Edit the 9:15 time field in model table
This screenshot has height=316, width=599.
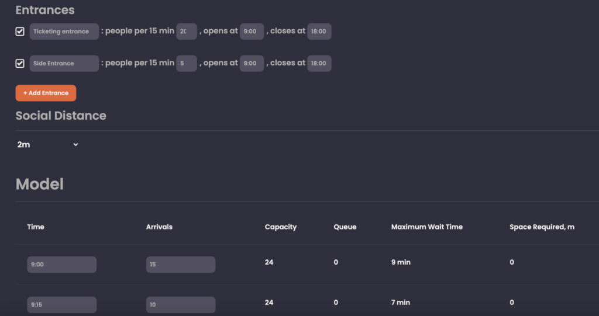pyautogui.click(x=62, y=304)
